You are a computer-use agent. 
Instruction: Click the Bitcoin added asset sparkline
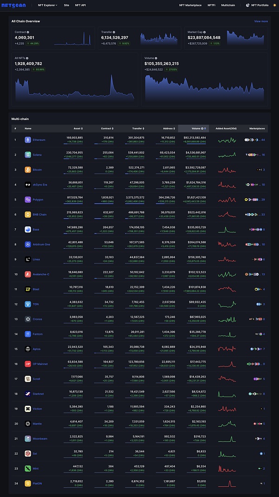coord(227,170)
